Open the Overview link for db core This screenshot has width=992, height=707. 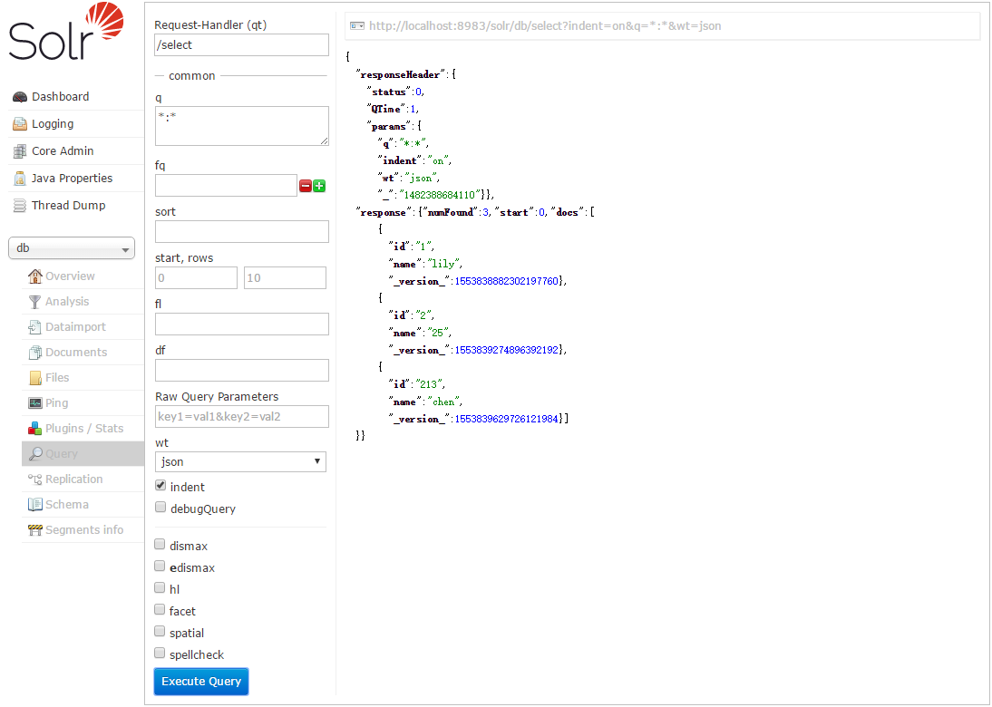click(x=70, y=276)
